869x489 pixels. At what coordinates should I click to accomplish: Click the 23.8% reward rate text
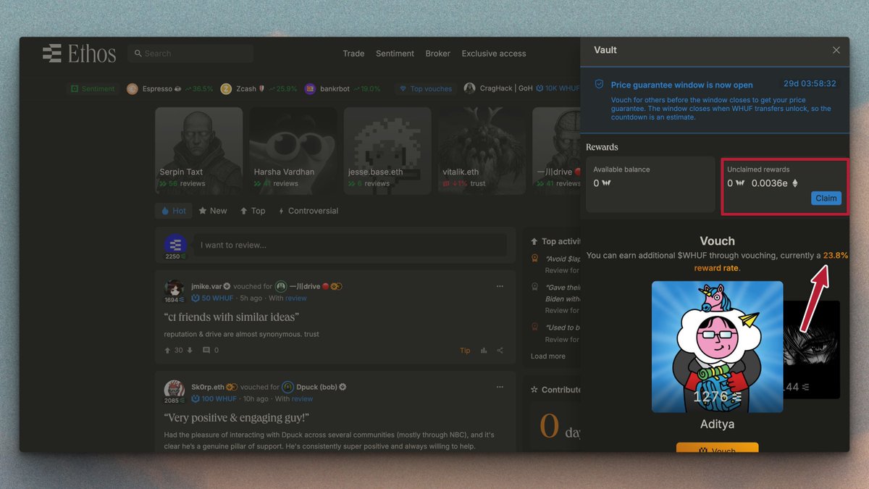point(835,256)
